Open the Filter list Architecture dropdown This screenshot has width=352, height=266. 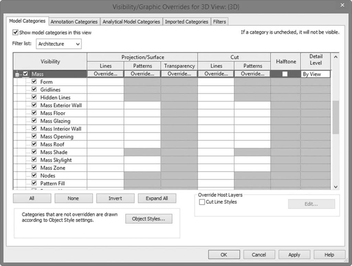[59, 44]
